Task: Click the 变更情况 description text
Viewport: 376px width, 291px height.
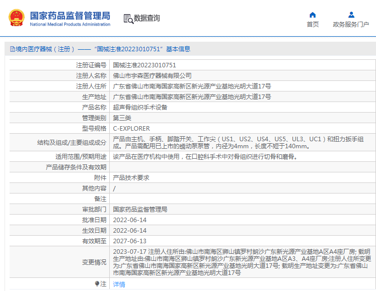Action: [242, 262]
